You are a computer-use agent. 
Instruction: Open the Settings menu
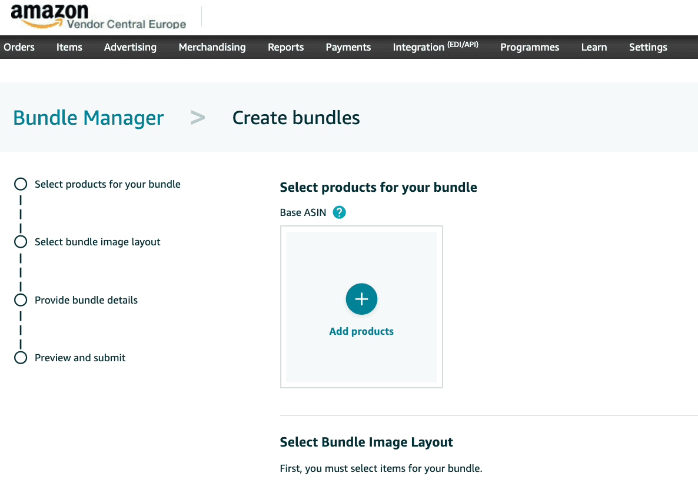coord(648,47)
